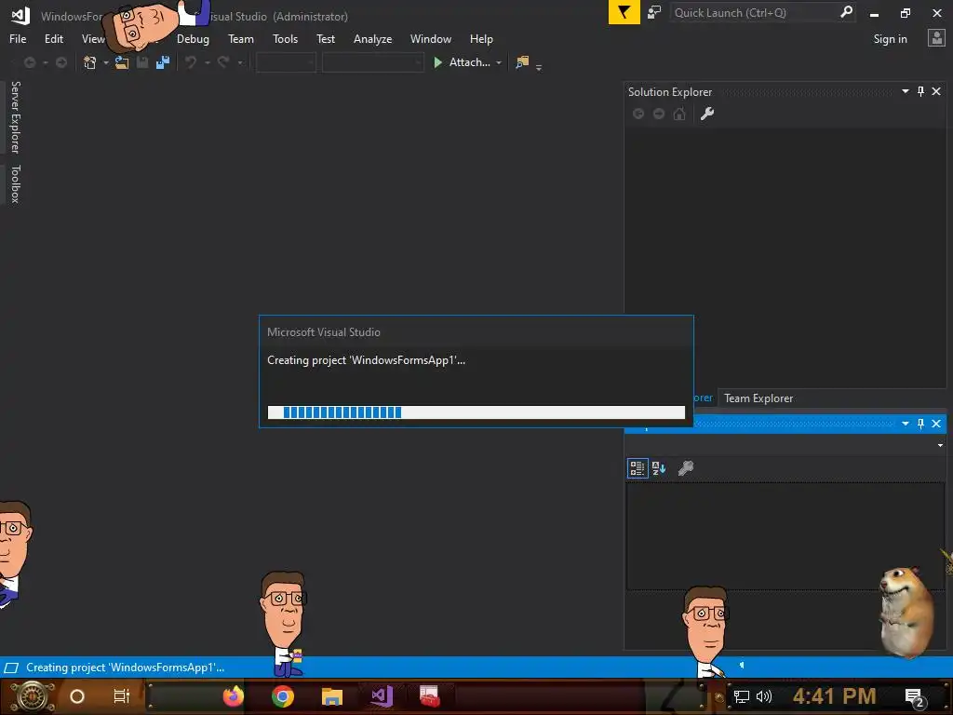This screenshot has width=953, height=715.
Task: Open the Edit menu
Action: (x=53, y=39)
